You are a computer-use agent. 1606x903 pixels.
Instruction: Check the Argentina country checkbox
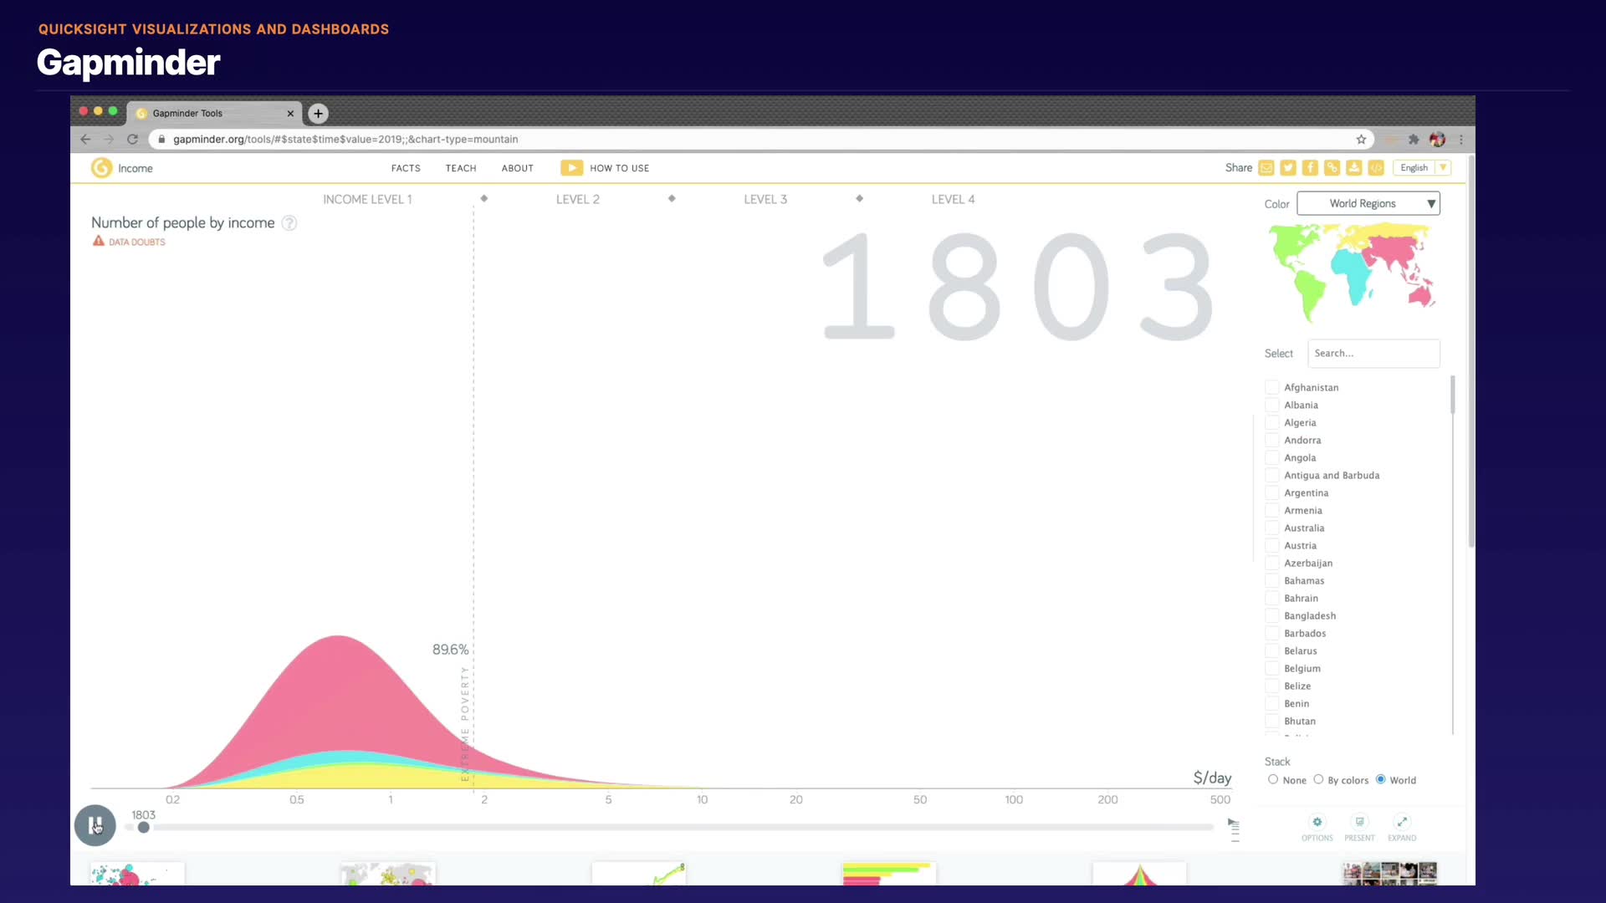point(1272,492)
